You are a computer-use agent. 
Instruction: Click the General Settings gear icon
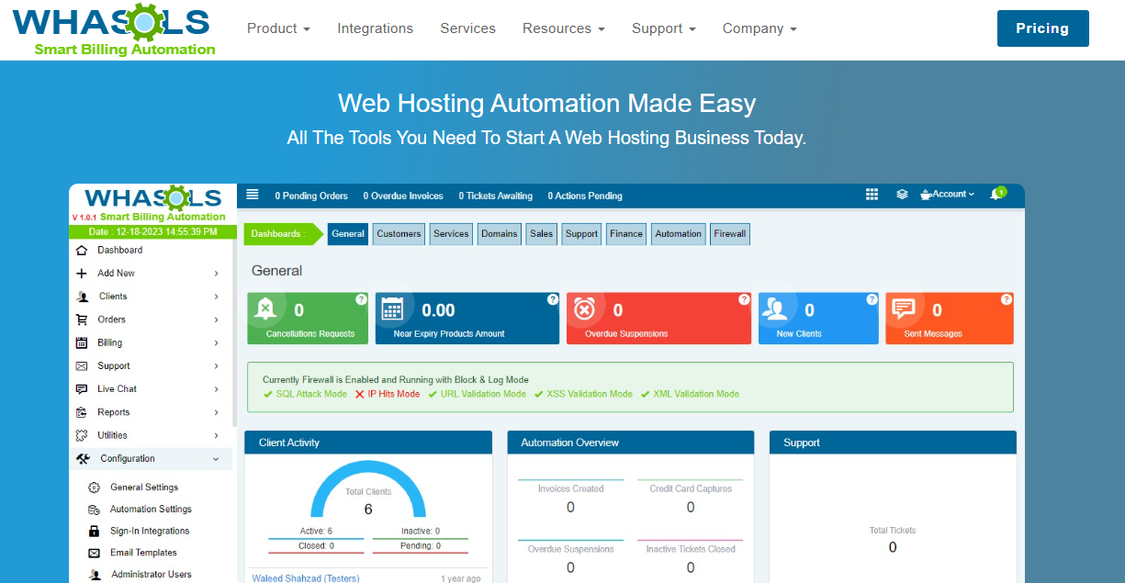(94, 488)
